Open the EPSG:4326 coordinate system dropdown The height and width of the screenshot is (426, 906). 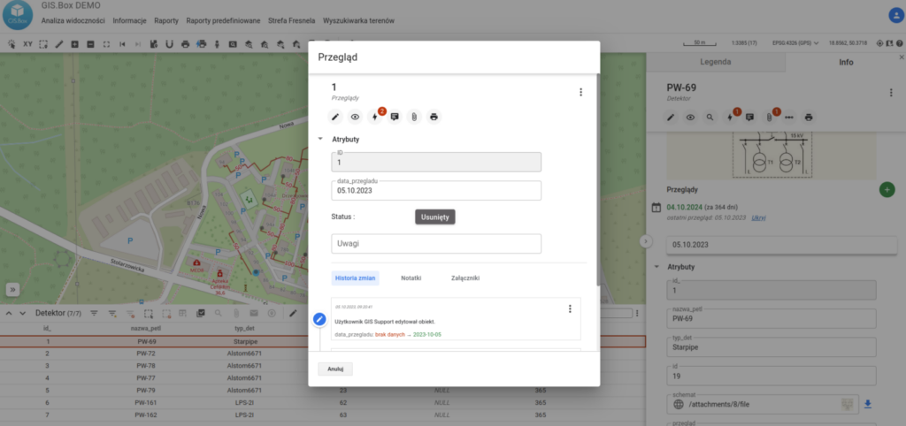pos(795,42)
